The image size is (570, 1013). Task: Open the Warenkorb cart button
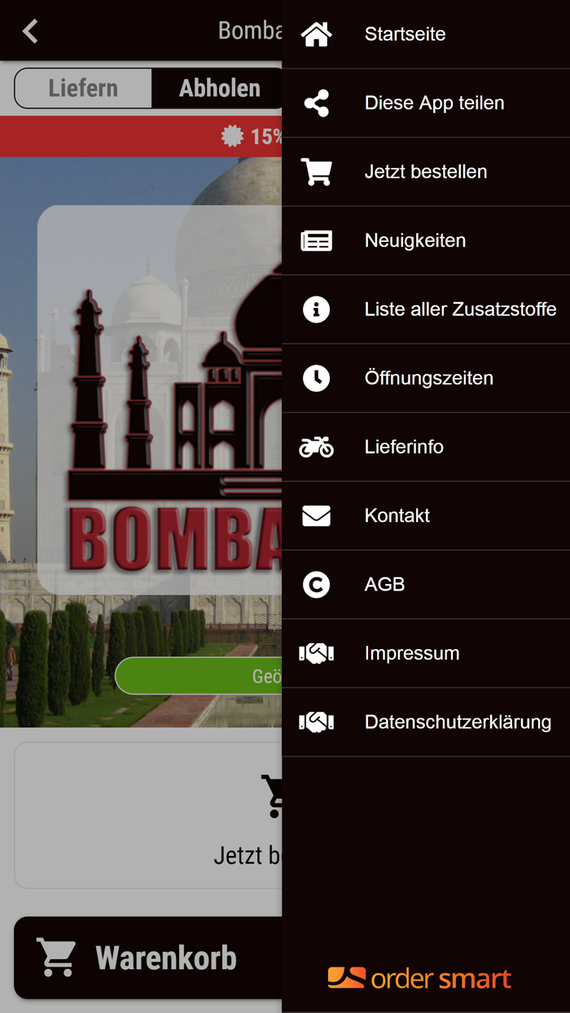148,958
